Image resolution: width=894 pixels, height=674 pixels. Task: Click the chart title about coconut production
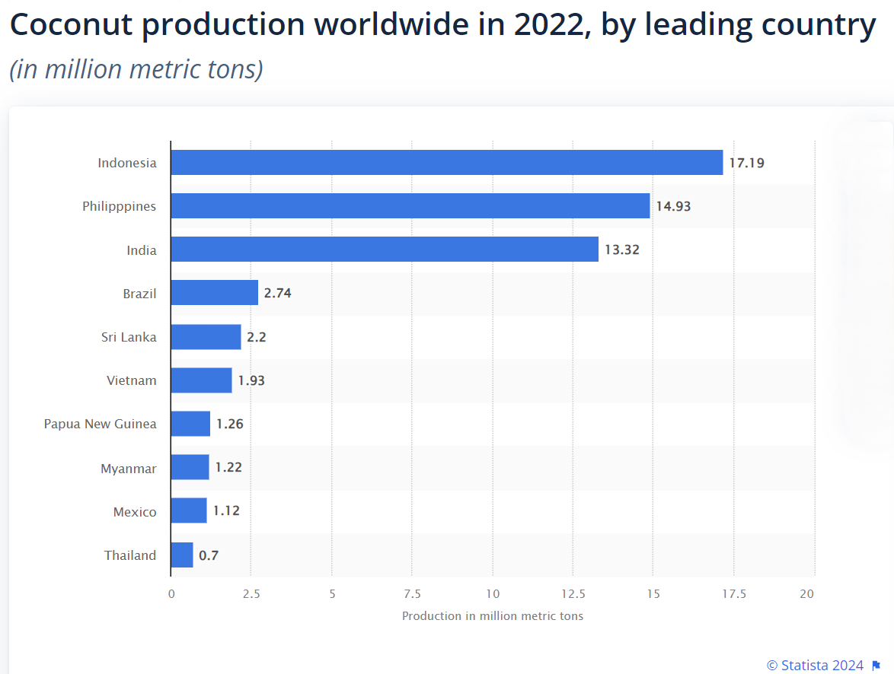(x=442, y=26)
